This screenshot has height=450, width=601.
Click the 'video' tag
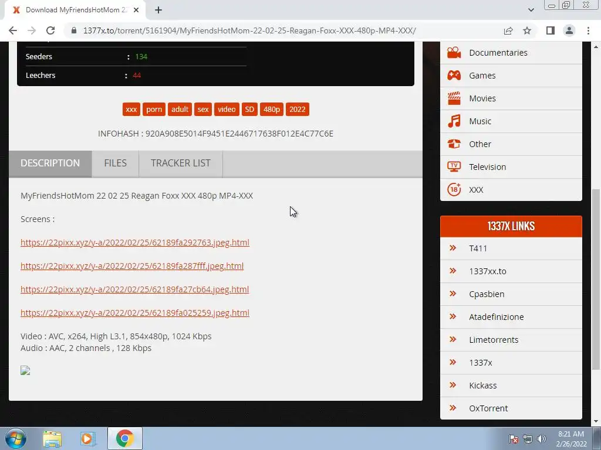click(x=227, y=110)
